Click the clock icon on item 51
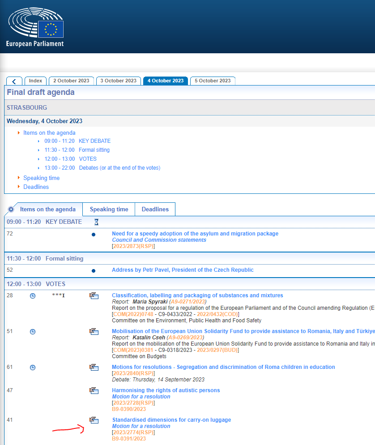Viewport: 375px width, 445px height. point(33,332)
